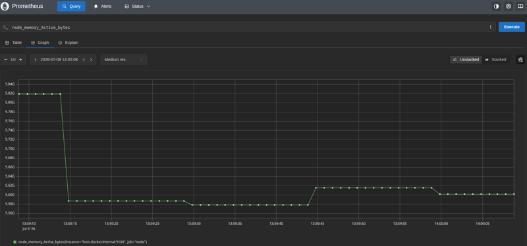Open the settings gear icon
This screenshot has width=527, height=246.
click(508, 7)
